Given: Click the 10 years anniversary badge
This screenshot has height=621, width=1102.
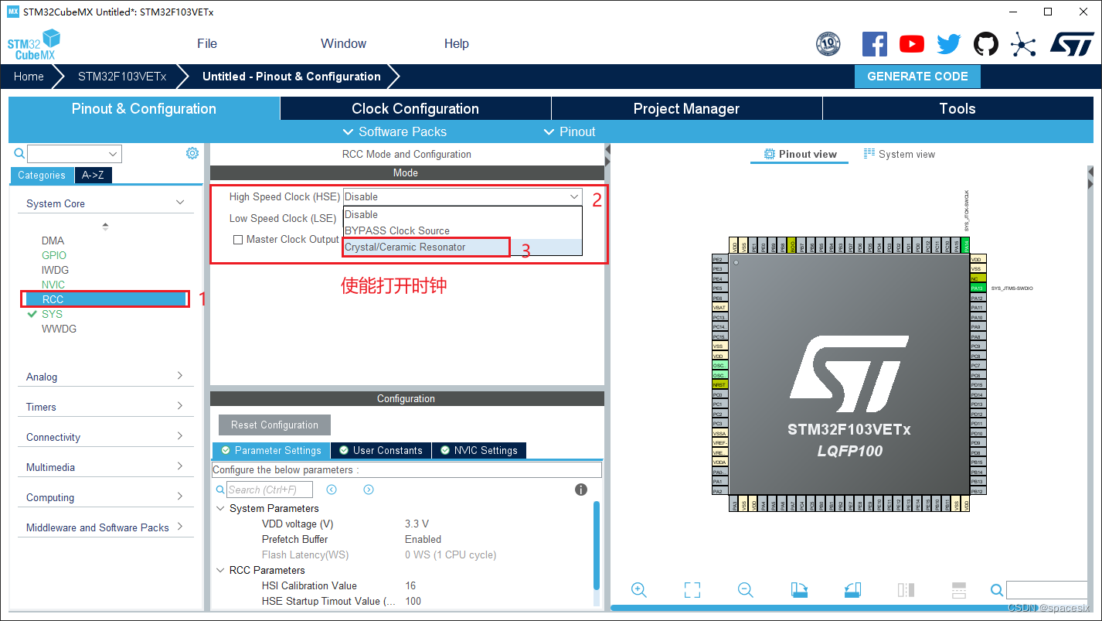Looking at the screenshot, I should click(x=828, y=44).
